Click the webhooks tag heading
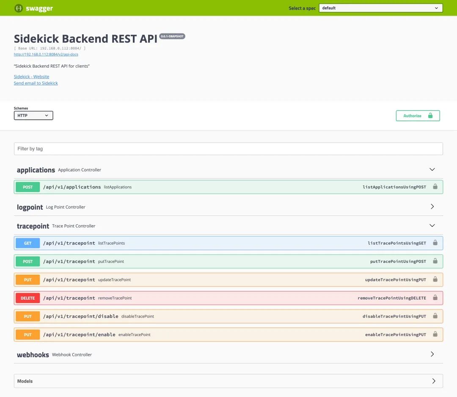 (33, 355)
